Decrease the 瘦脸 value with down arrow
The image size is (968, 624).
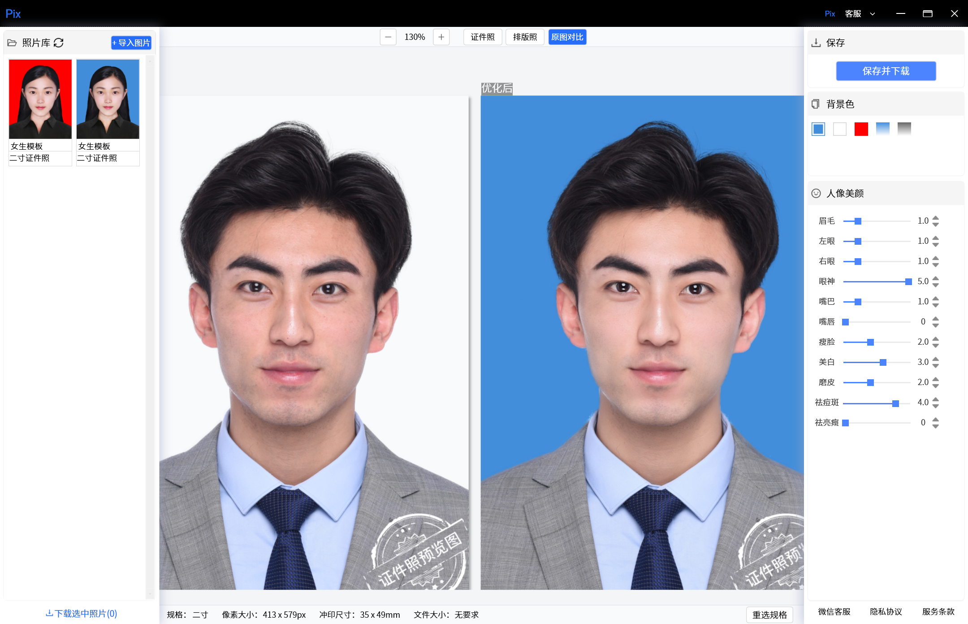(x=935, y=345)
